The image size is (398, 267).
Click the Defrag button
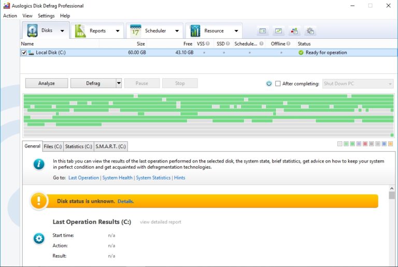coord(93,83)
